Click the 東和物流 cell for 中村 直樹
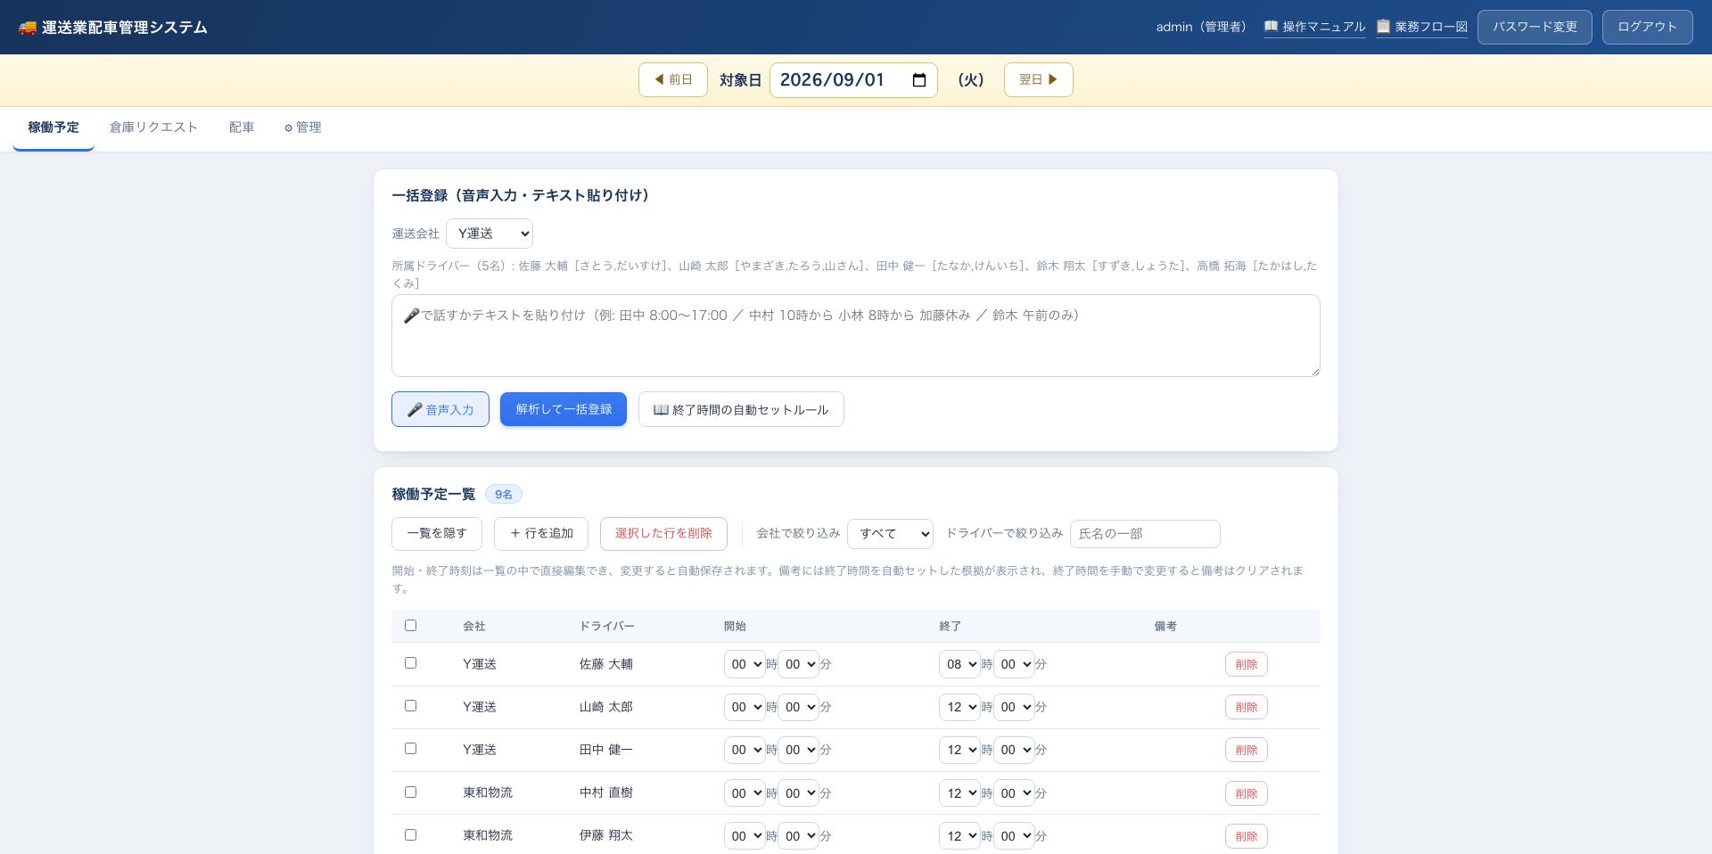Image resolution: width=1712 pixels, height=854 pixels. pyautogui.click(x=488, y=792)
